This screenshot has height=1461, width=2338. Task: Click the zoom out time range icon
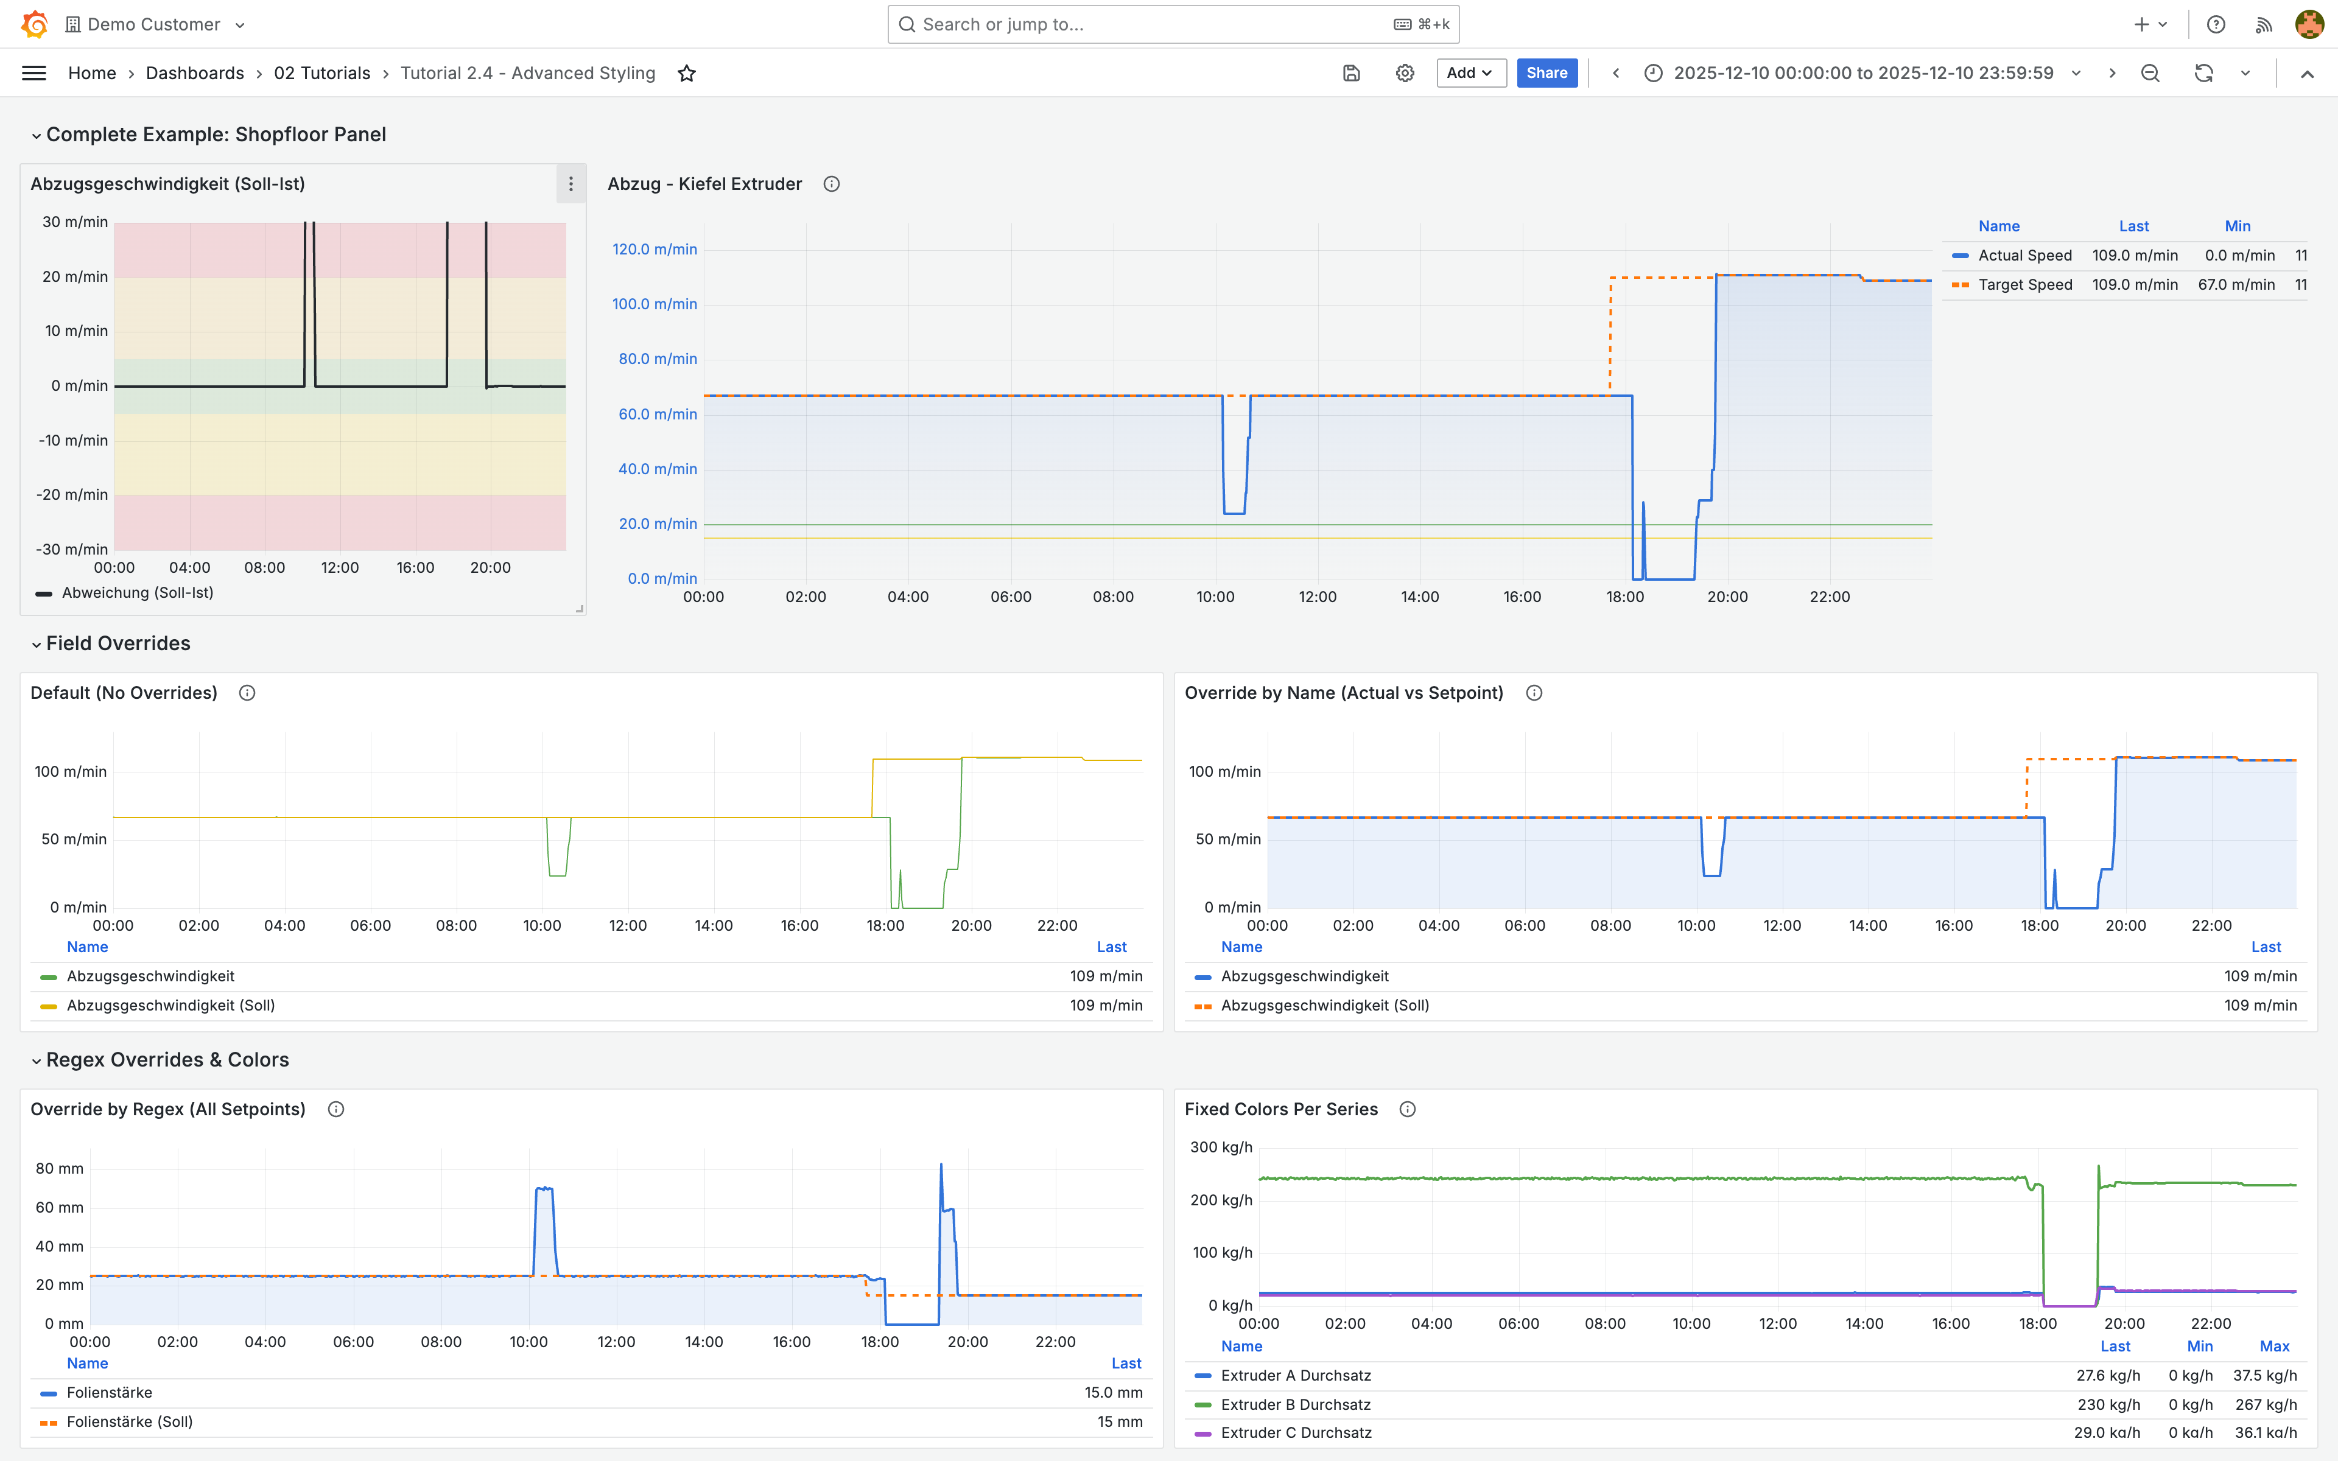2150,74
